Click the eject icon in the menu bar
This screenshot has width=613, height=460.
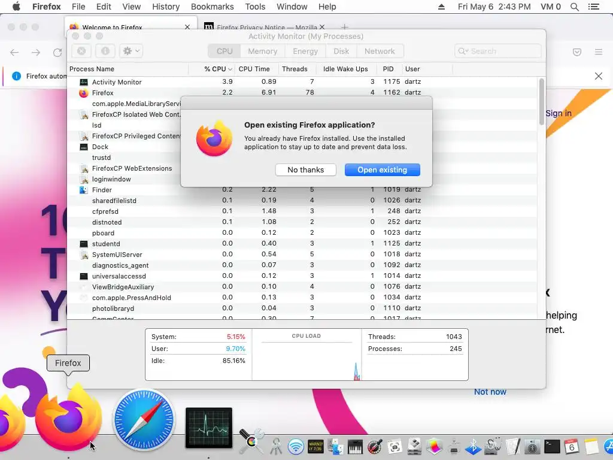(x=441, y=7)
